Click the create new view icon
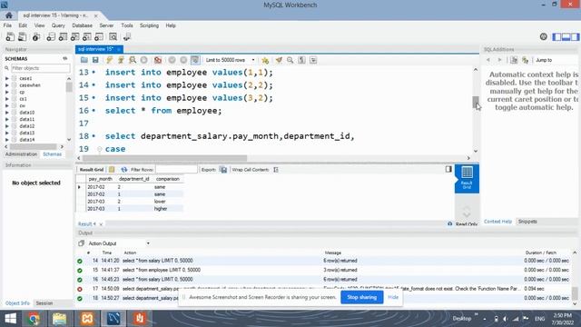 coord(74,36)
